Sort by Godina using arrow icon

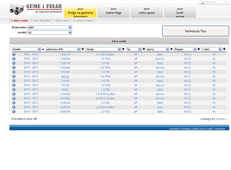click(x=43, y=49)
